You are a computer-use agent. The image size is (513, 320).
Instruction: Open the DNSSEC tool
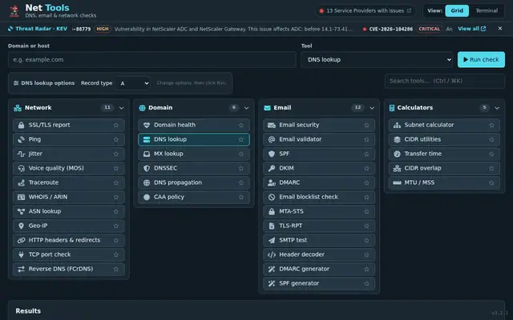[194, 168]
